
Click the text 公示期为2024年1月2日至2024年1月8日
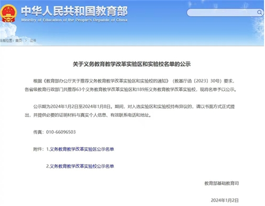[x=72, y=107]
